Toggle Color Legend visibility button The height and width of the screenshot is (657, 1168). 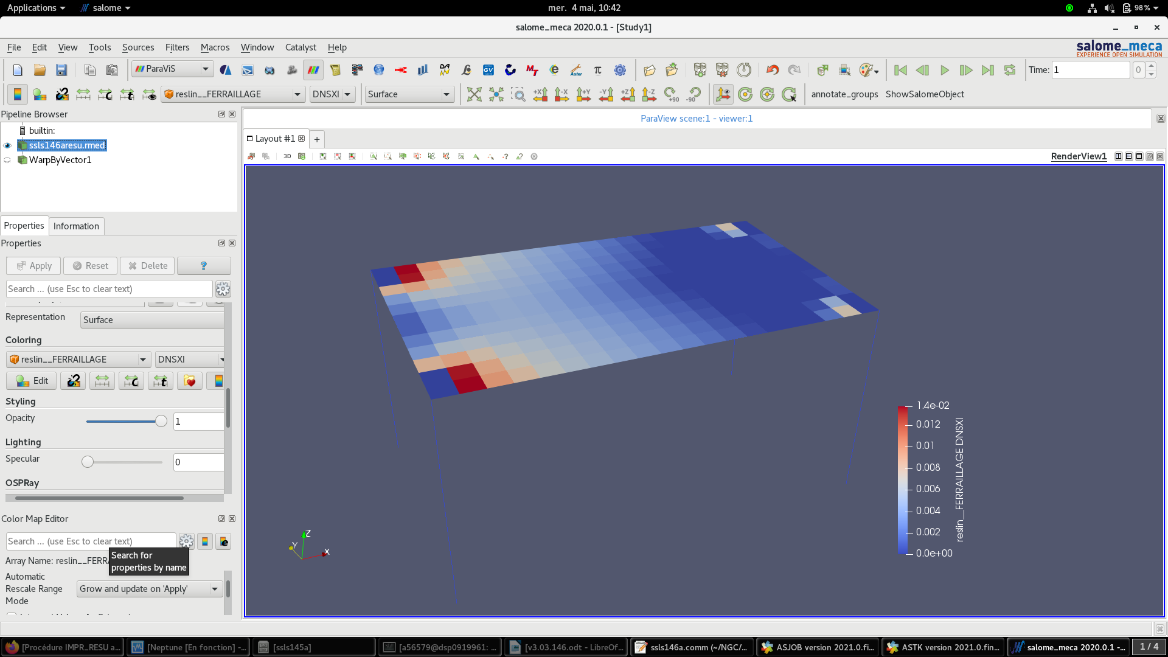[18, 94]
